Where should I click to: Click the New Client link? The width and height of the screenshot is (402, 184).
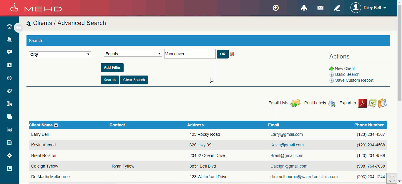coord(345,68)
